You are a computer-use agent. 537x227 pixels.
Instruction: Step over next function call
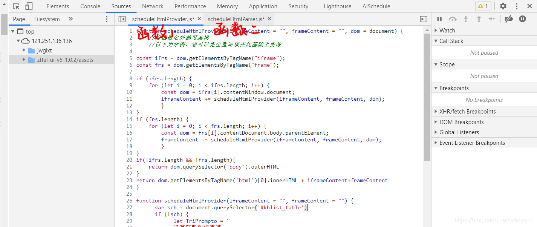(453, 19)
